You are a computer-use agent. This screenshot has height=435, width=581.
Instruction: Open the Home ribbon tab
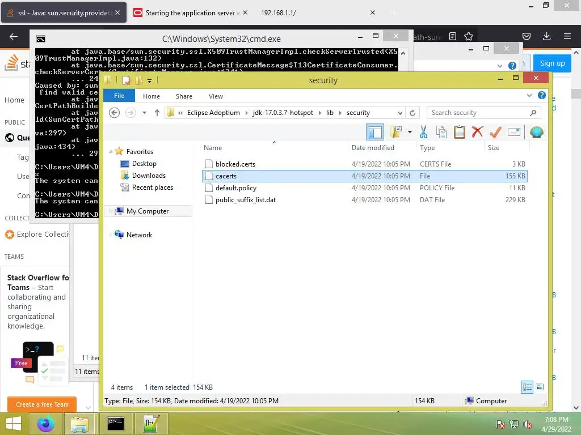pyautogui.click(x=151, y=96)
